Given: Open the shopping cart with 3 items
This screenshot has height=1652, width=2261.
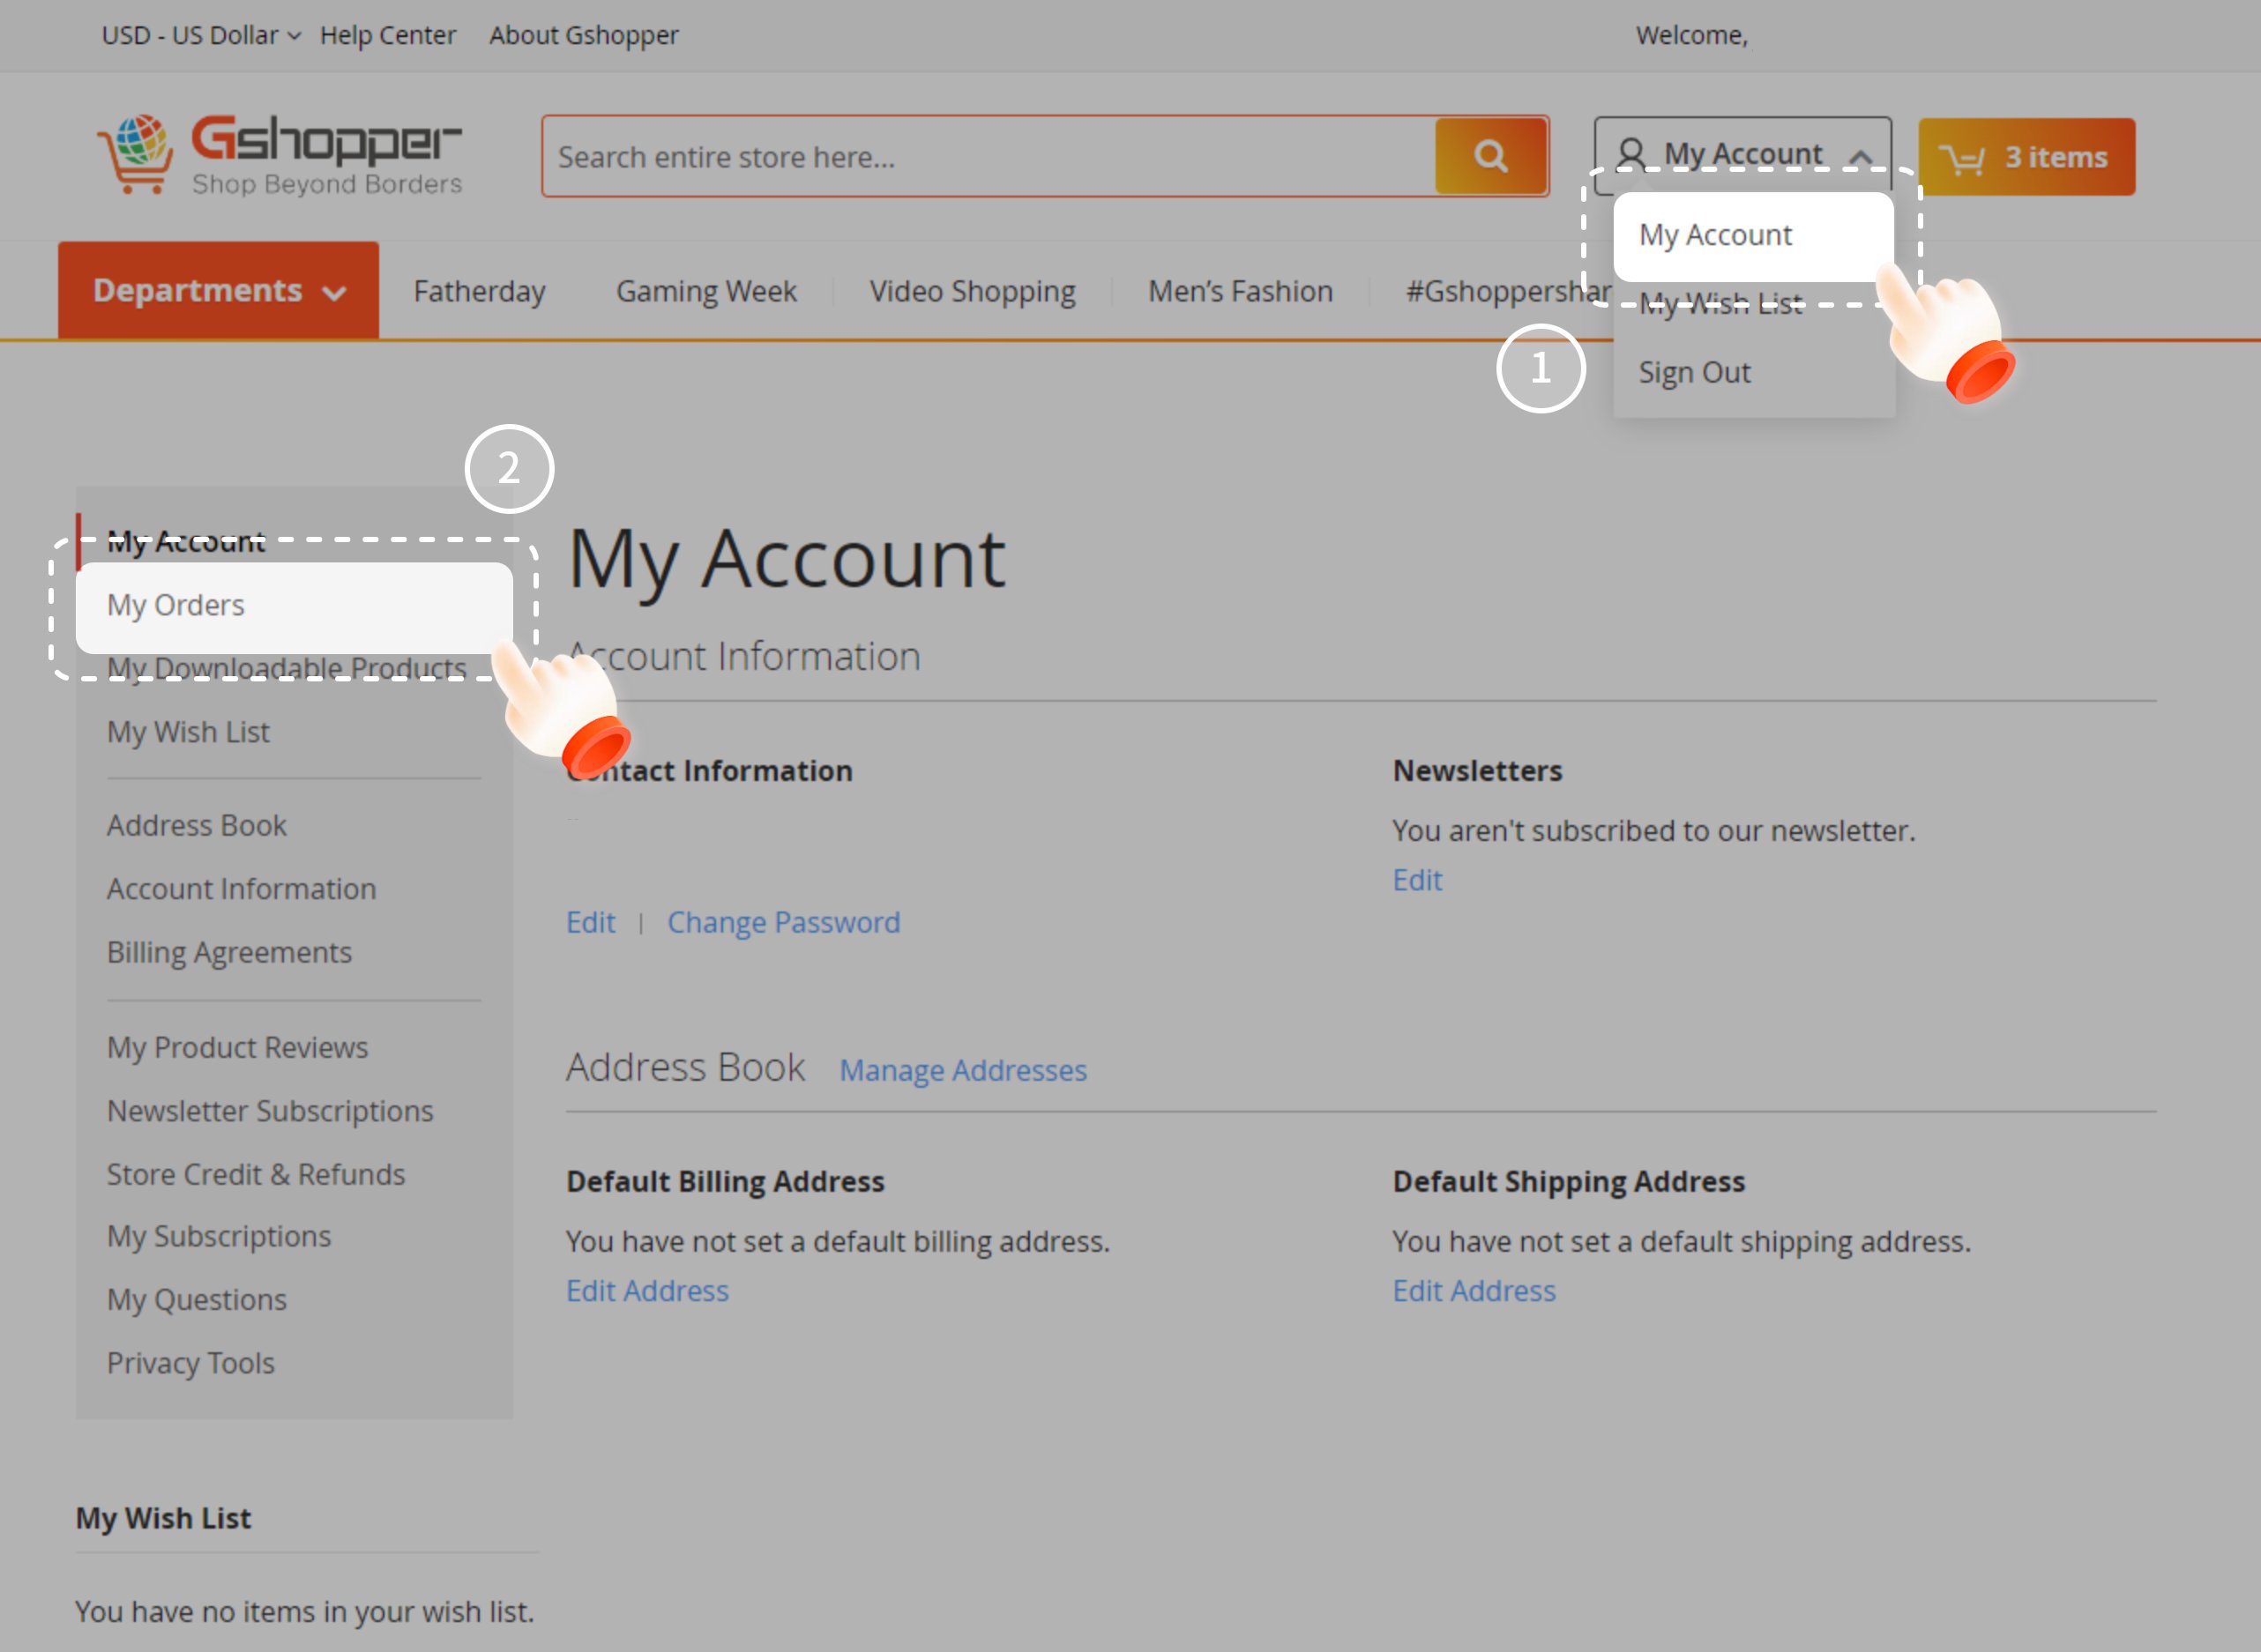Looking at the screenshot, I should pyautogui.click(x=2026, y=157).
